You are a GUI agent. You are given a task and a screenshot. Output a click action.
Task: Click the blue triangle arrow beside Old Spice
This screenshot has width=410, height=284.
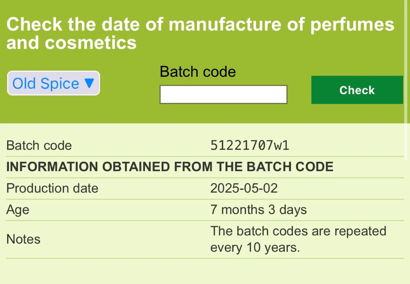[89, 83]
